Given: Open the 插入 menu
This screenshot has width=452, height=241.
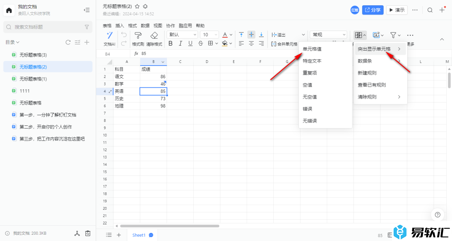Looking at the screenshot, I should coord(120,26).
